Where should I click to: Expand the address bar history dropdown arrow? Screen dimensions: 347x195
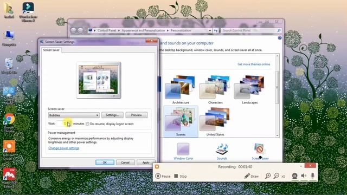(x=210, y=30)
